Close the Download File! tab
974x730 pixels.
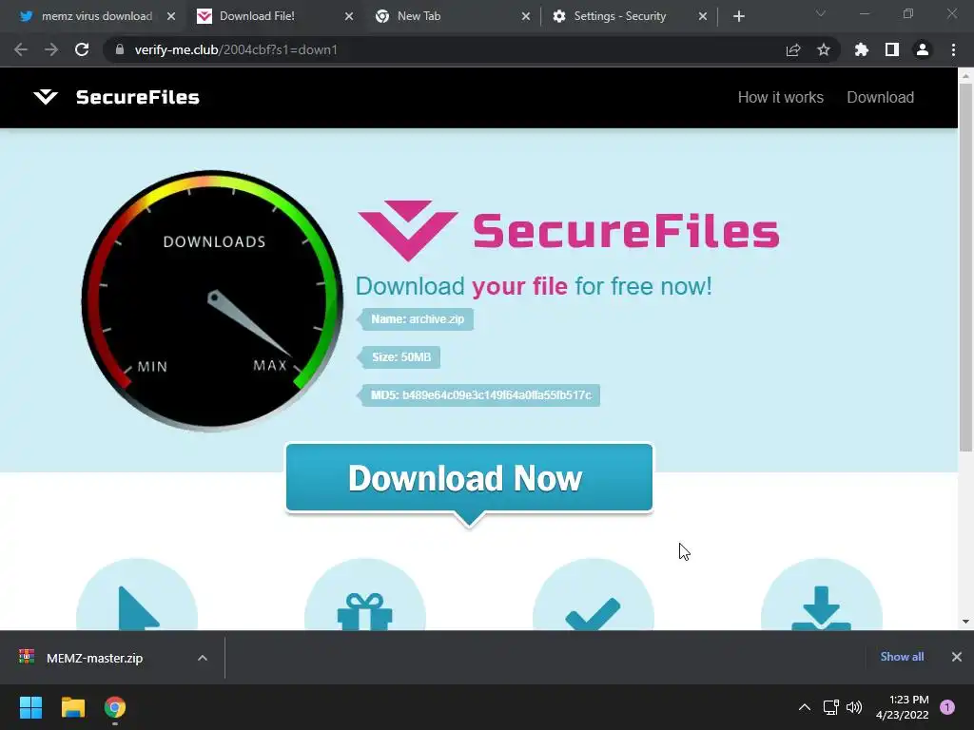click(x=349, y=16)
